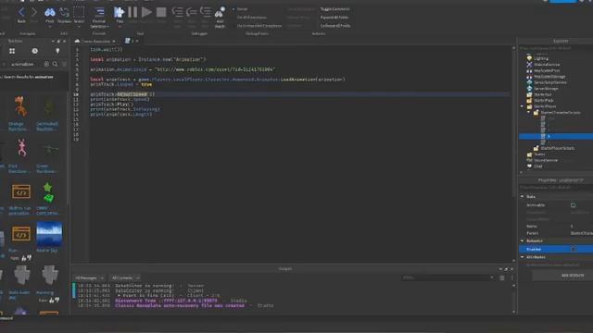
Task: Click line 10 AdjustSpeed in code
Action: pyautogui.click(x=132, y=94)
